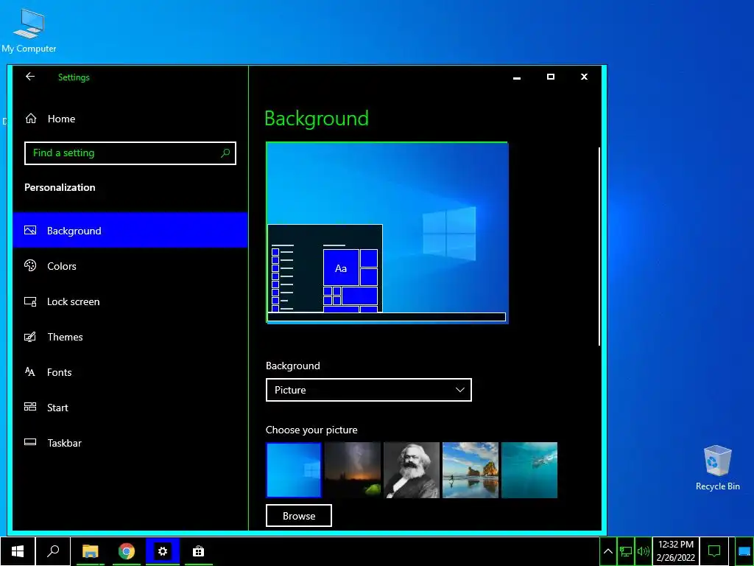The width and height of the screenshot is (754, 566).
Task: Open Fonts settings page
Action: pos(130,372)
